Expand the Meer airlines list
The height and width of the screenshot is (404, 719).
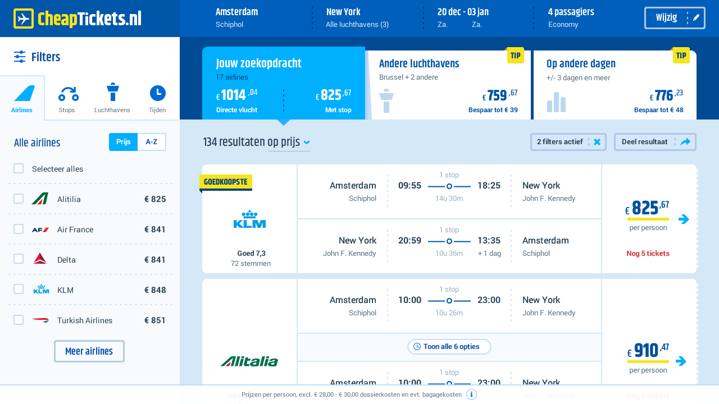click(x=89, y=351)
